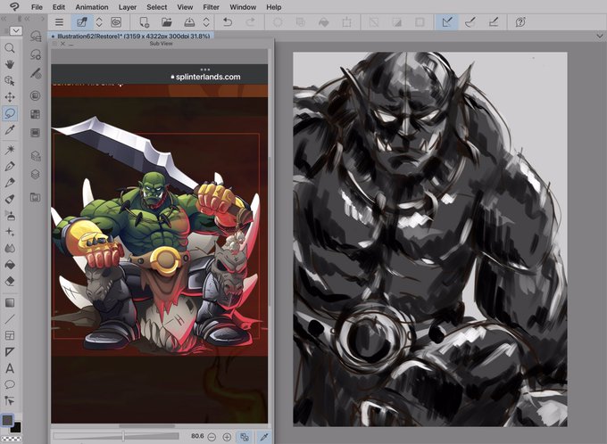Open the Help menu
The height and width of the screenshot is (444, 607).
(274, 7)
